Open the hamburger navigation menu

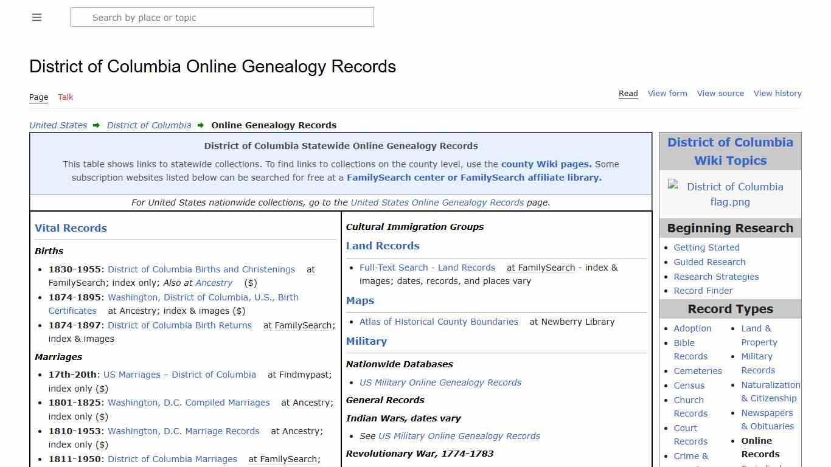click(x=37, y=17)
